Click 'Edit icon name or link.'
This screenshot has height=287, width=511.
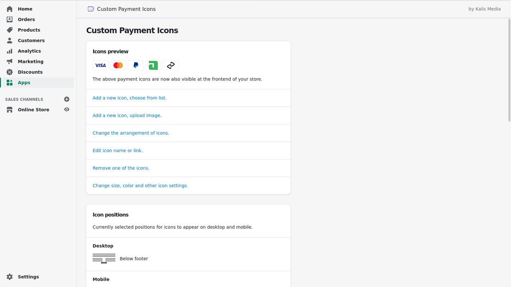tap(118, 150)
